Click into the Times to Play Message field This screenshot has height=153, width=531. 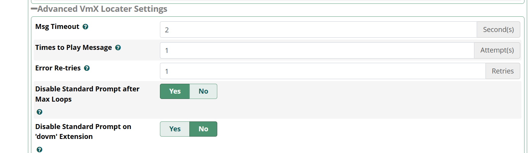(x=317, y=50)
